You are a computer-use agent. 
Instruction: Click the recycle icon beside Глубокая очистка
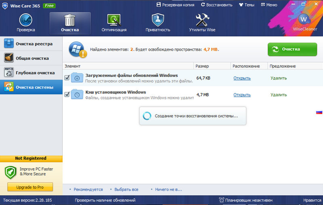(x=9, y=72)
